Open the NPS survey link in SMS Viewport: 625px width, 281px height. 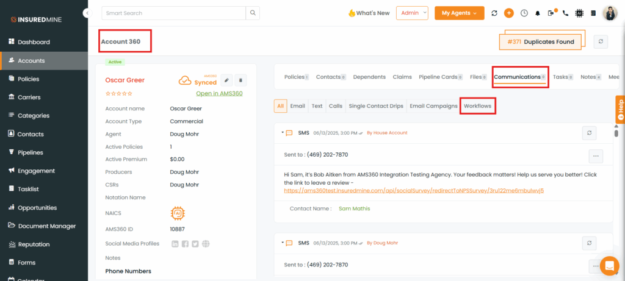click(x=414, y=190)
